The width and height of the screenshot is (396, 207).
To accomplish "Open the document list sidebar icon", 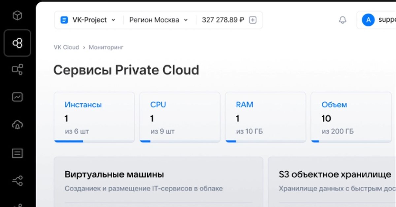I will point(17,153).
